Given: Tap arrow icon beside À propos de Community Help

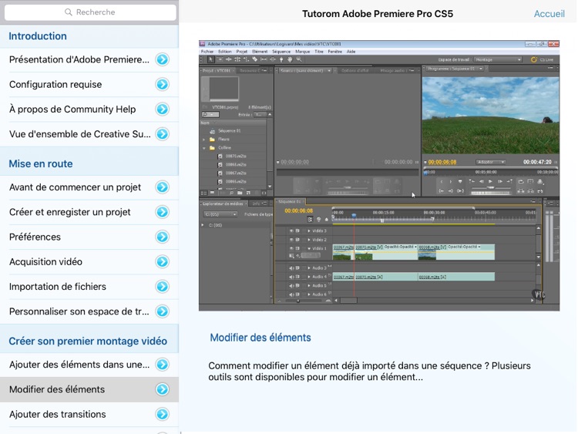Looking at the screenshot, I should [x=162, y=109].
